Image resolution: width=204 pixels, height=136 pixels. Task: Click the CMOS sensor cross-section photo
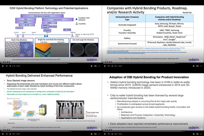point(70,110)
